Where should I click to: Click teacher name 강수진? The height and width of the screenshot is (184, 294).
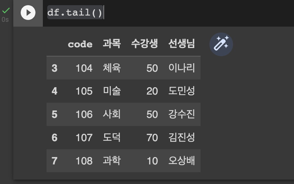point(181,114)
